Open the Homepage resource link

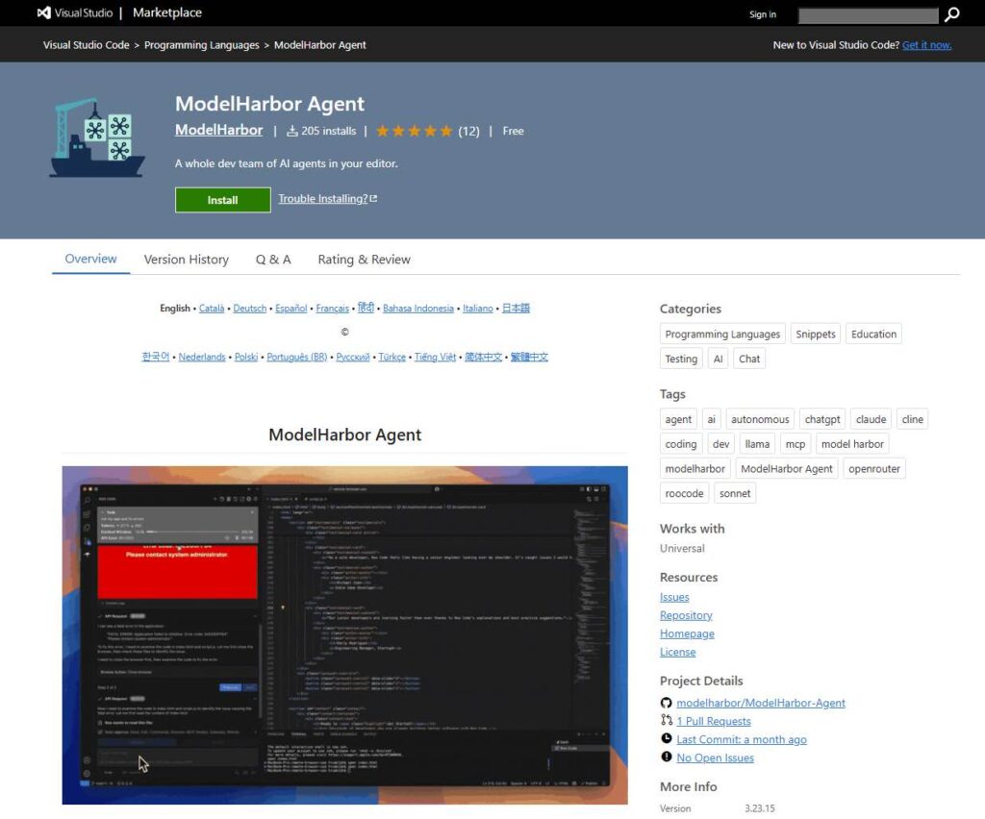point(687,633)
